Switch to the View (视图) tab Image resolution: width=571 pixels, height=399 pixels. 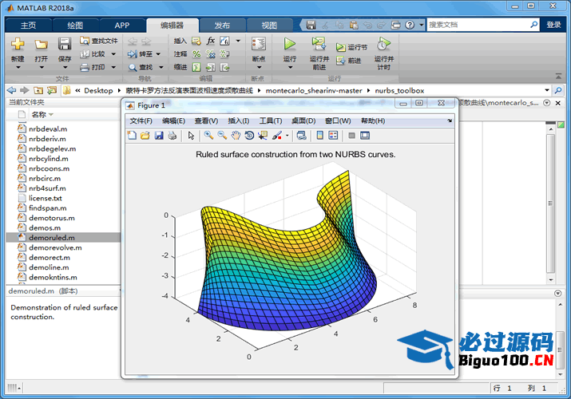pyautogui.click(x=269, y=25)
